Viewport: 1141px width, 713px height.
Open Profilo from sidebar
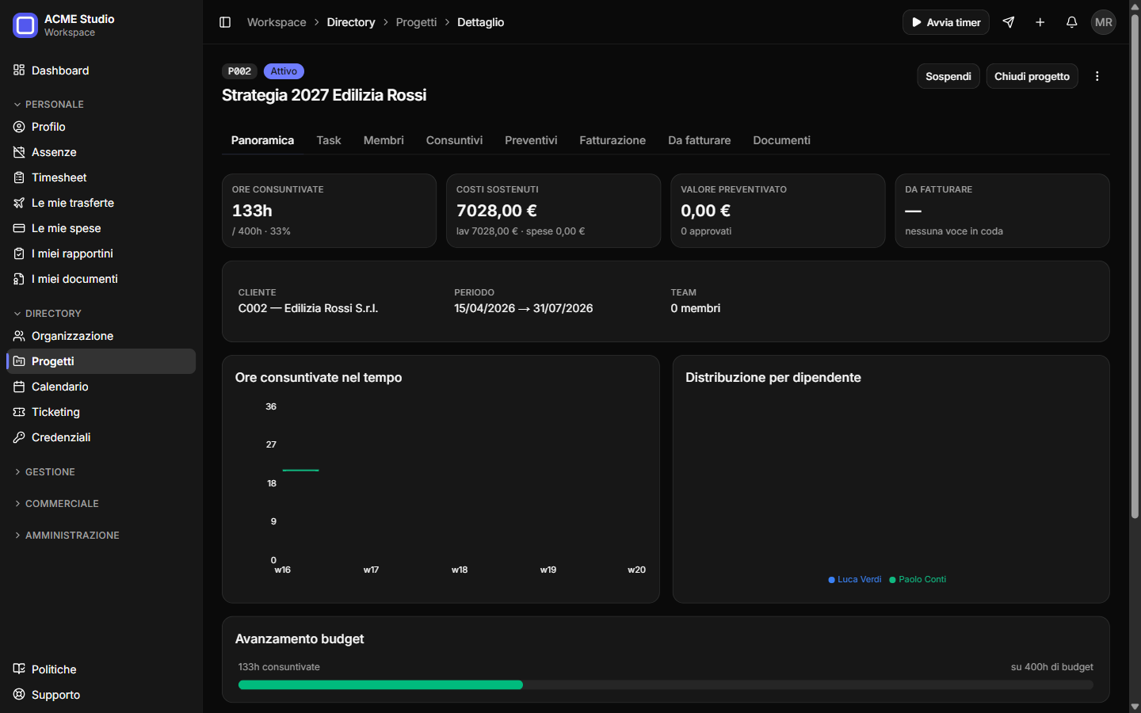(x=101, y=127)
